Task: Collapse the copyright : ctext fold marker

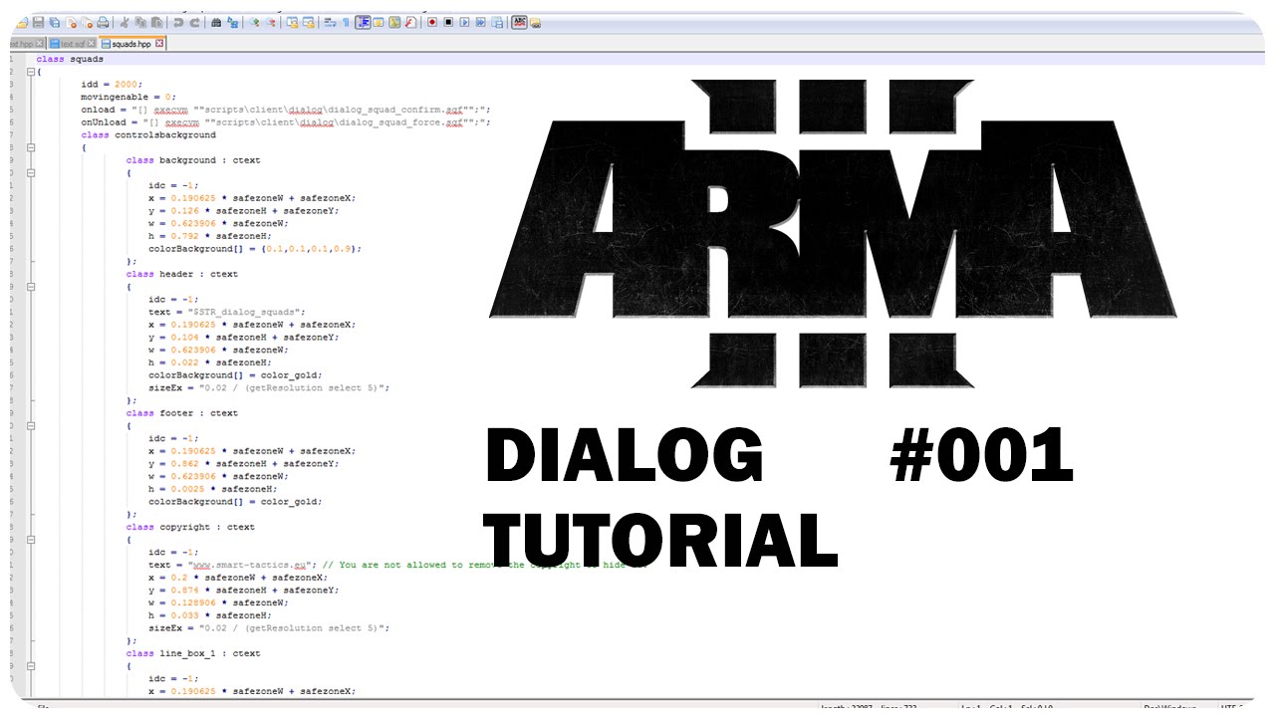Action: [31, 539]
